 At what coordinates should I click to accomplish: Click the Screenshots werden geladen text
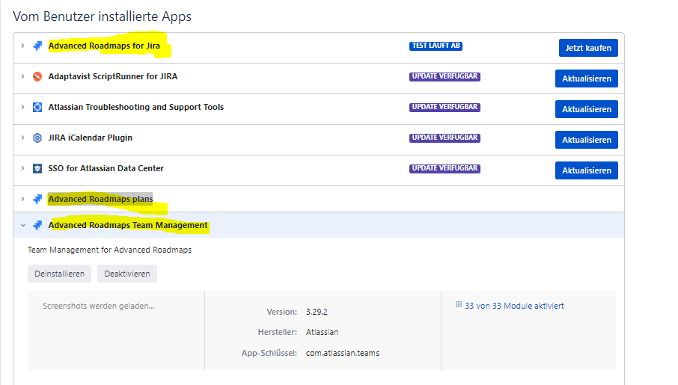[98, 306]
